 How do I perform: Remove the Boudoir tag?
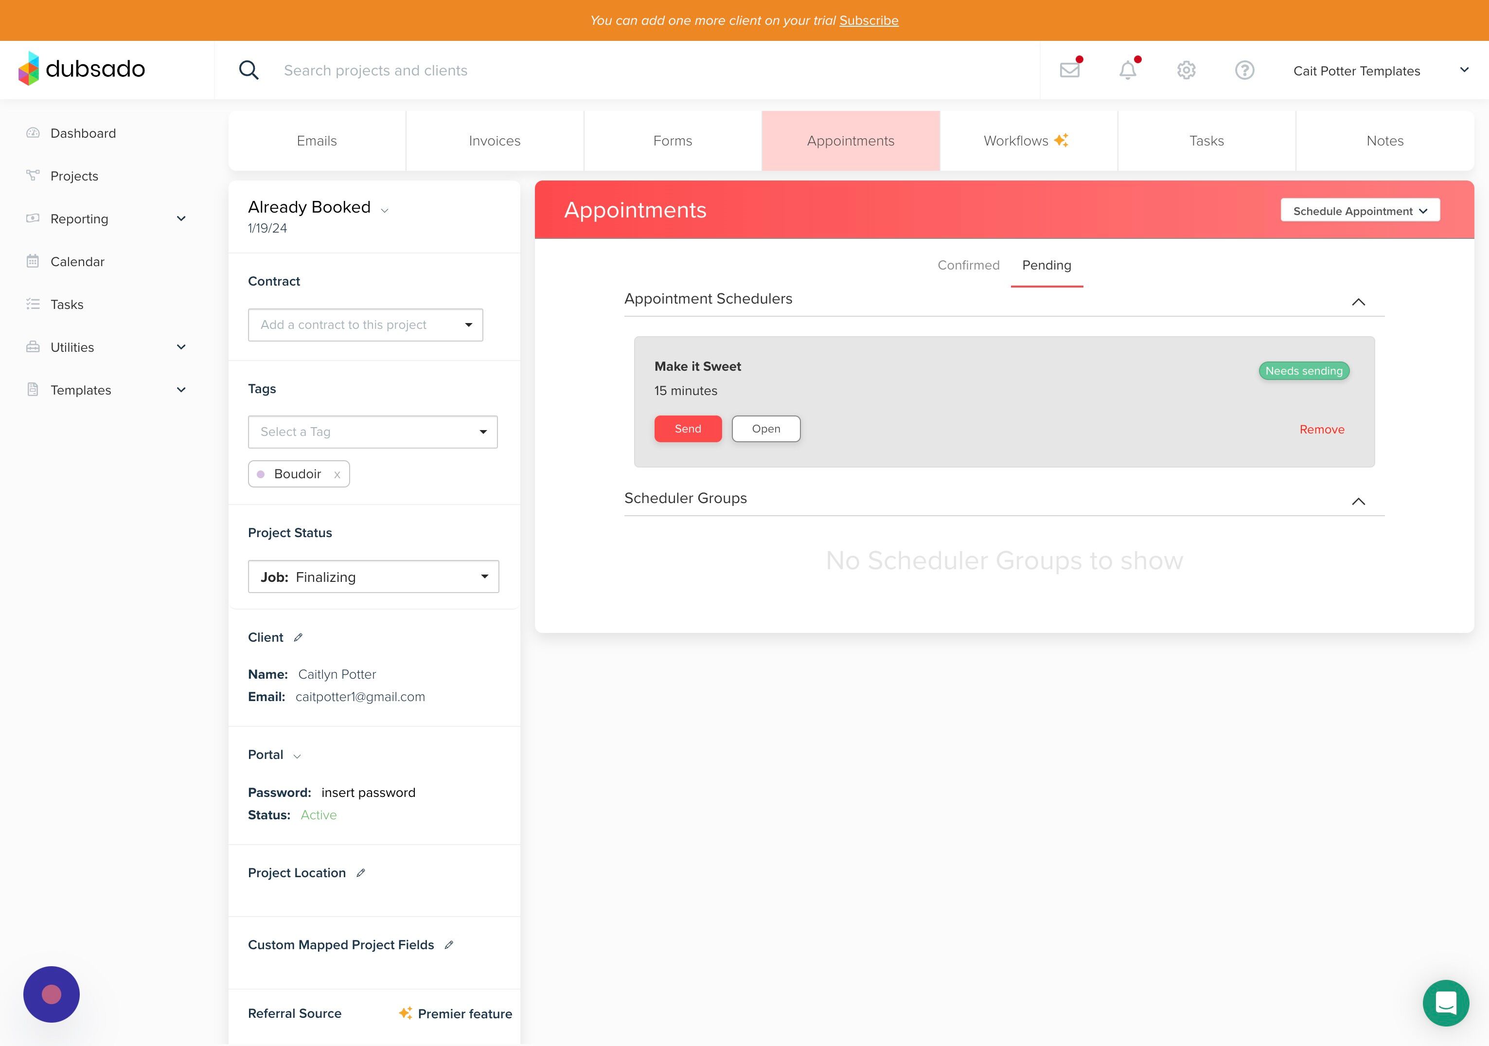337,474
